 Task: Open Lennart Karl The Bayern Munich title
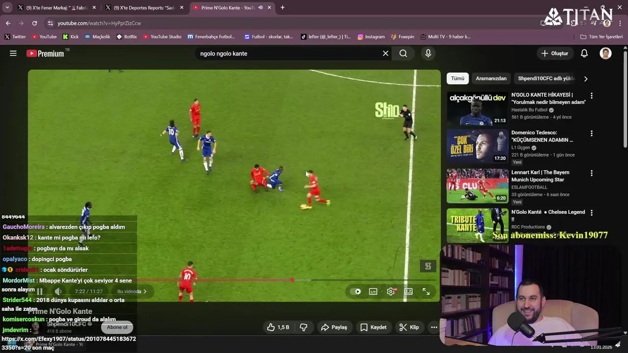[540, 176]
